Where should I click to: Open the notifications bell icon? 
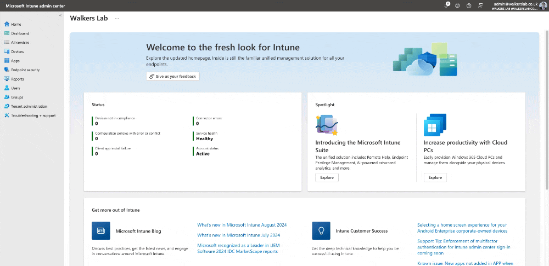coord(447,5)
